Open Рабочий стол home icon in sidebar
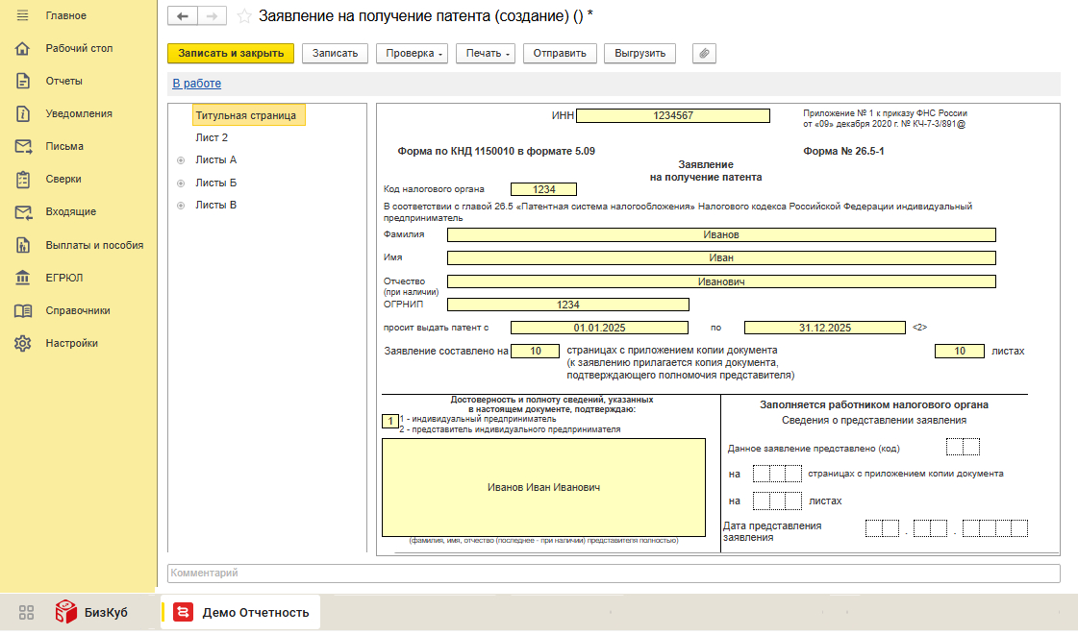The width and height of the screenshot is (1078, 635). click(24, 48)
